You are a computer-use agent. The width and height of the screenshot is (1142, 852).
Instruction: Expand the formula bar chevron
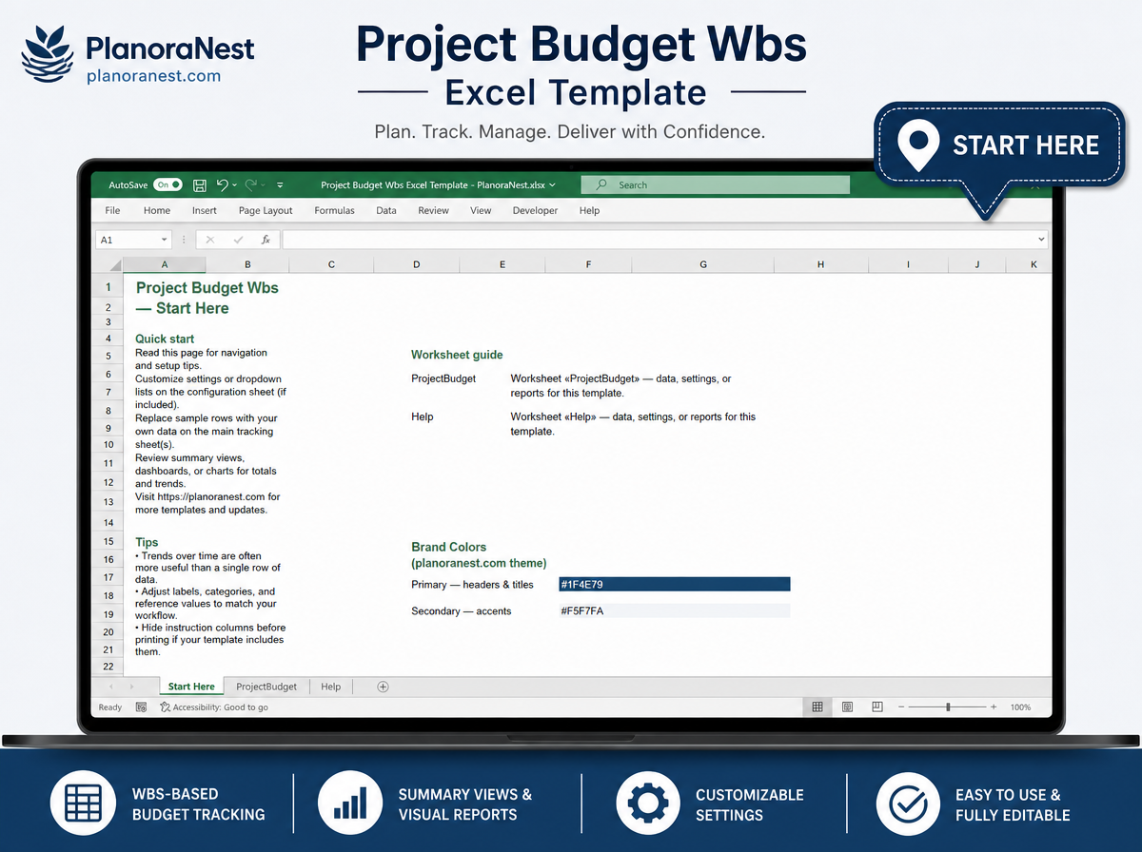coord(1042,241)
